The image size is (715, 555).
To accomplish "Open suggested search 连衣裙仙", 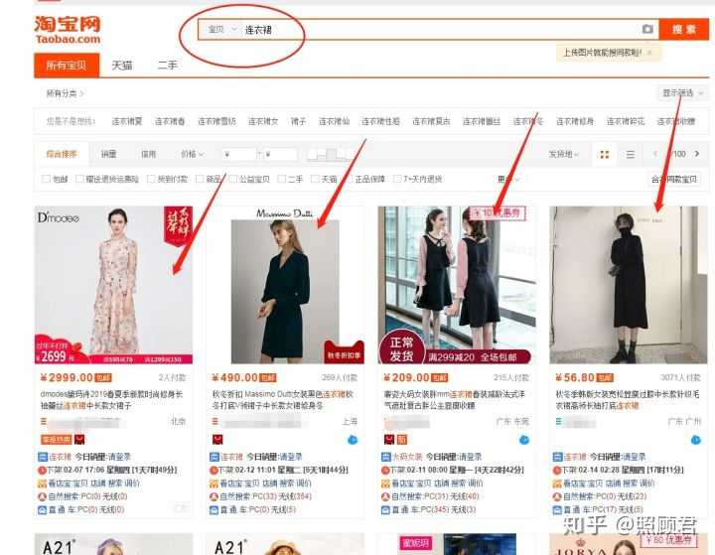I will point(334,121).
